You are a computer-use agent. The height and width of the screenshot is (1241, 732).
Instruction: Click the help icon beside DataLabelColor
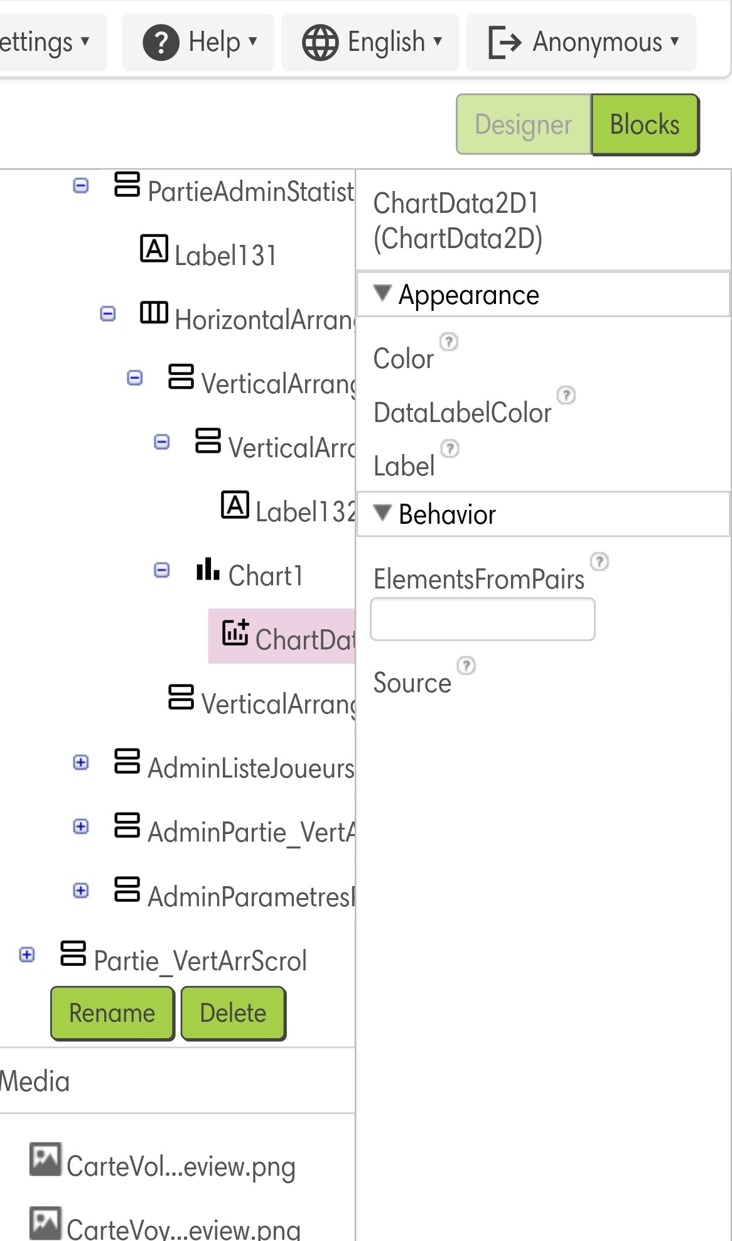[566, 395]
